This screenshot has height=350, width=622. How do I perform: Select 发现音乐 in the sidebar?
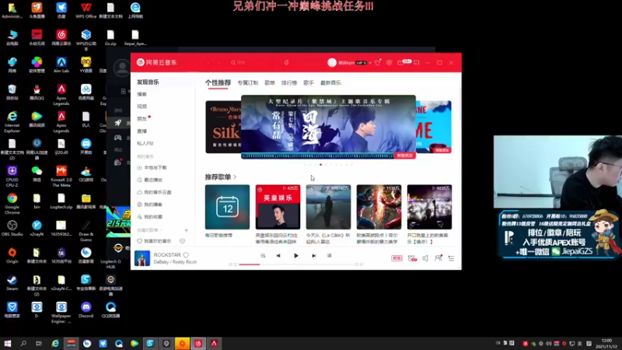[148, 82]
